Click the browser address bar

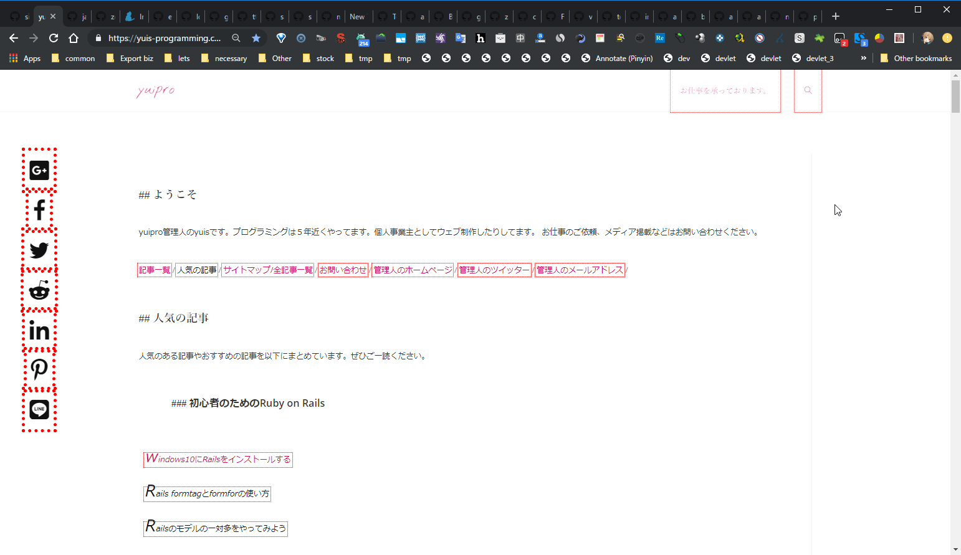pyautogui.click(x=165, y=38)
